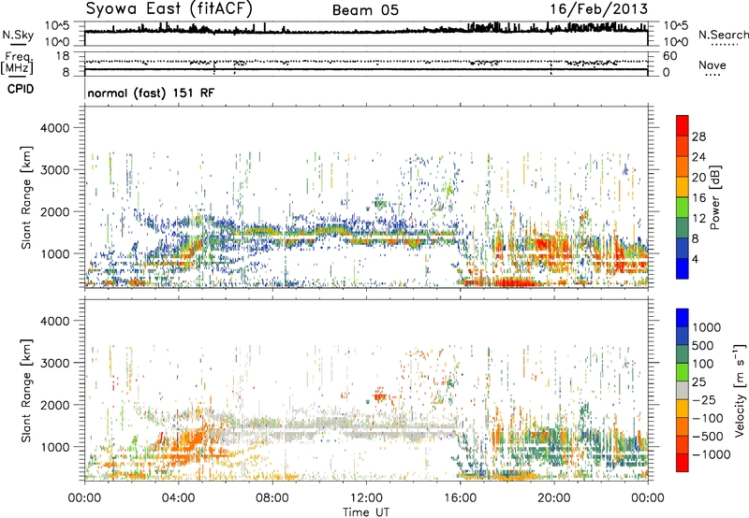The height and width of the screenshot is (518, 749).
Task: Click the dotted Nave trace in frequency panel
Action: click(x=366, y=62)
